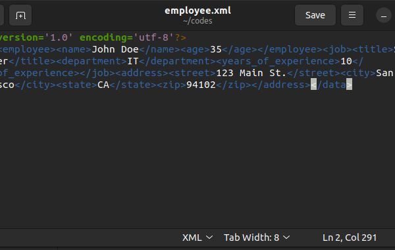The image size is (395, 250).
Task: Click the opening <address> tag
Action: (x=142, y=73)
